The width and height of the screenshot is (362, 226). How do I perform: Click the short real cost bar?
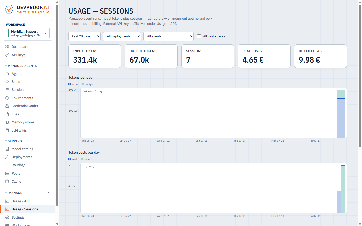click(x=339, y=202)
